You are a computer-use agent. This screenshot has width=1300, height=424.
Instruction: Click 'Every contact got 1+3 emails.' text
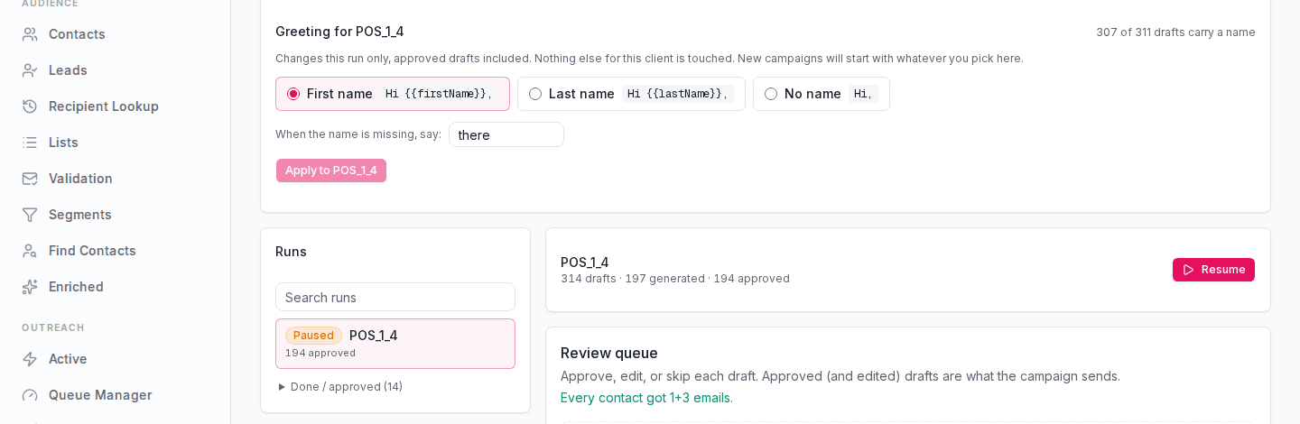[646, 398]
